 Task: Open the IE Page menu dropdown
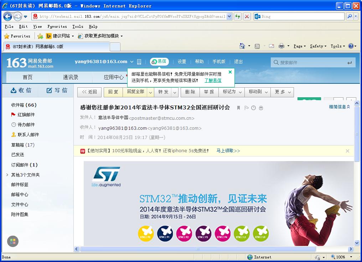300,46
